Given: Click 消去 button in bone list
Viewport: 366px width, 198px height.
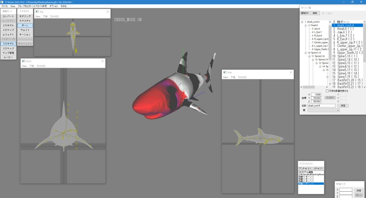Looking at the screenshot, I should (315, 13).
